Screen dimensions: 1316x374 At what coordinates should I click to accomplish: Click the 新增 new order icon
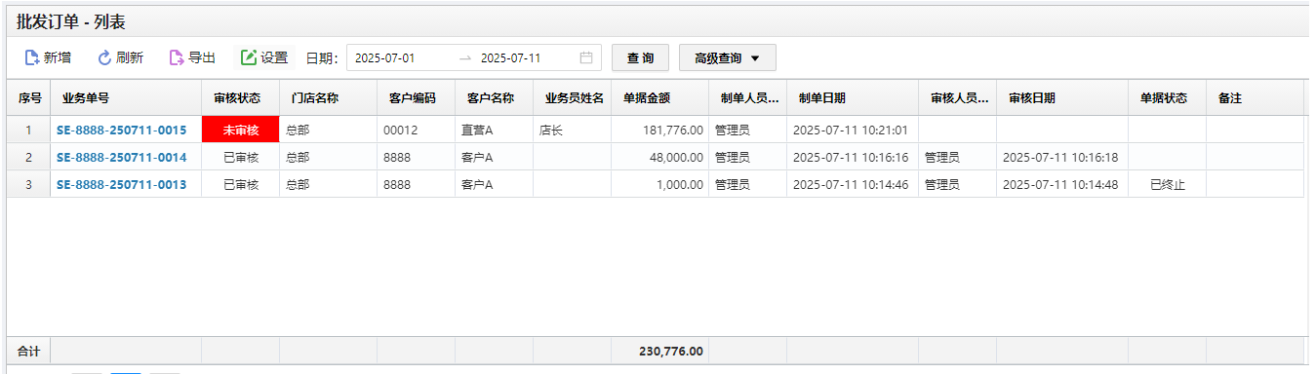point(31,57)
